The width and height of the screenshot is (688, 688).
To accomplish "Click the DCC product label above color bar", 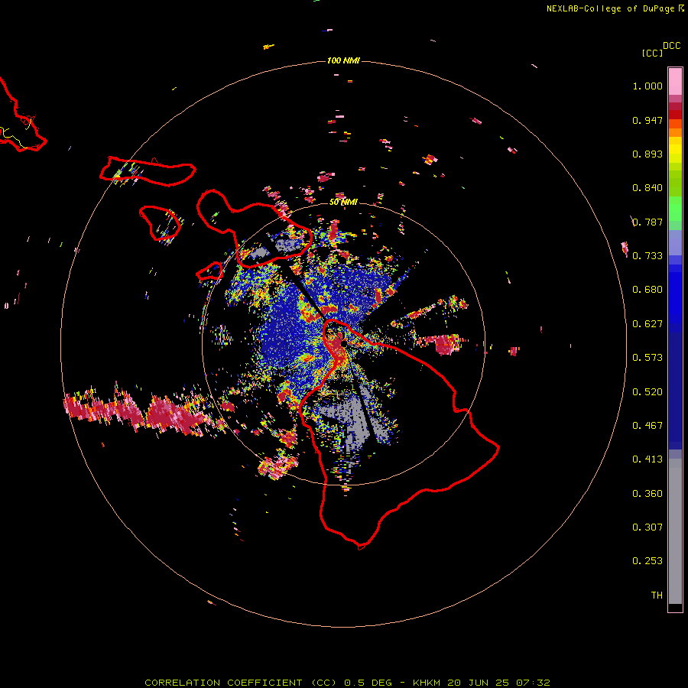I will [x=672, y=46].
